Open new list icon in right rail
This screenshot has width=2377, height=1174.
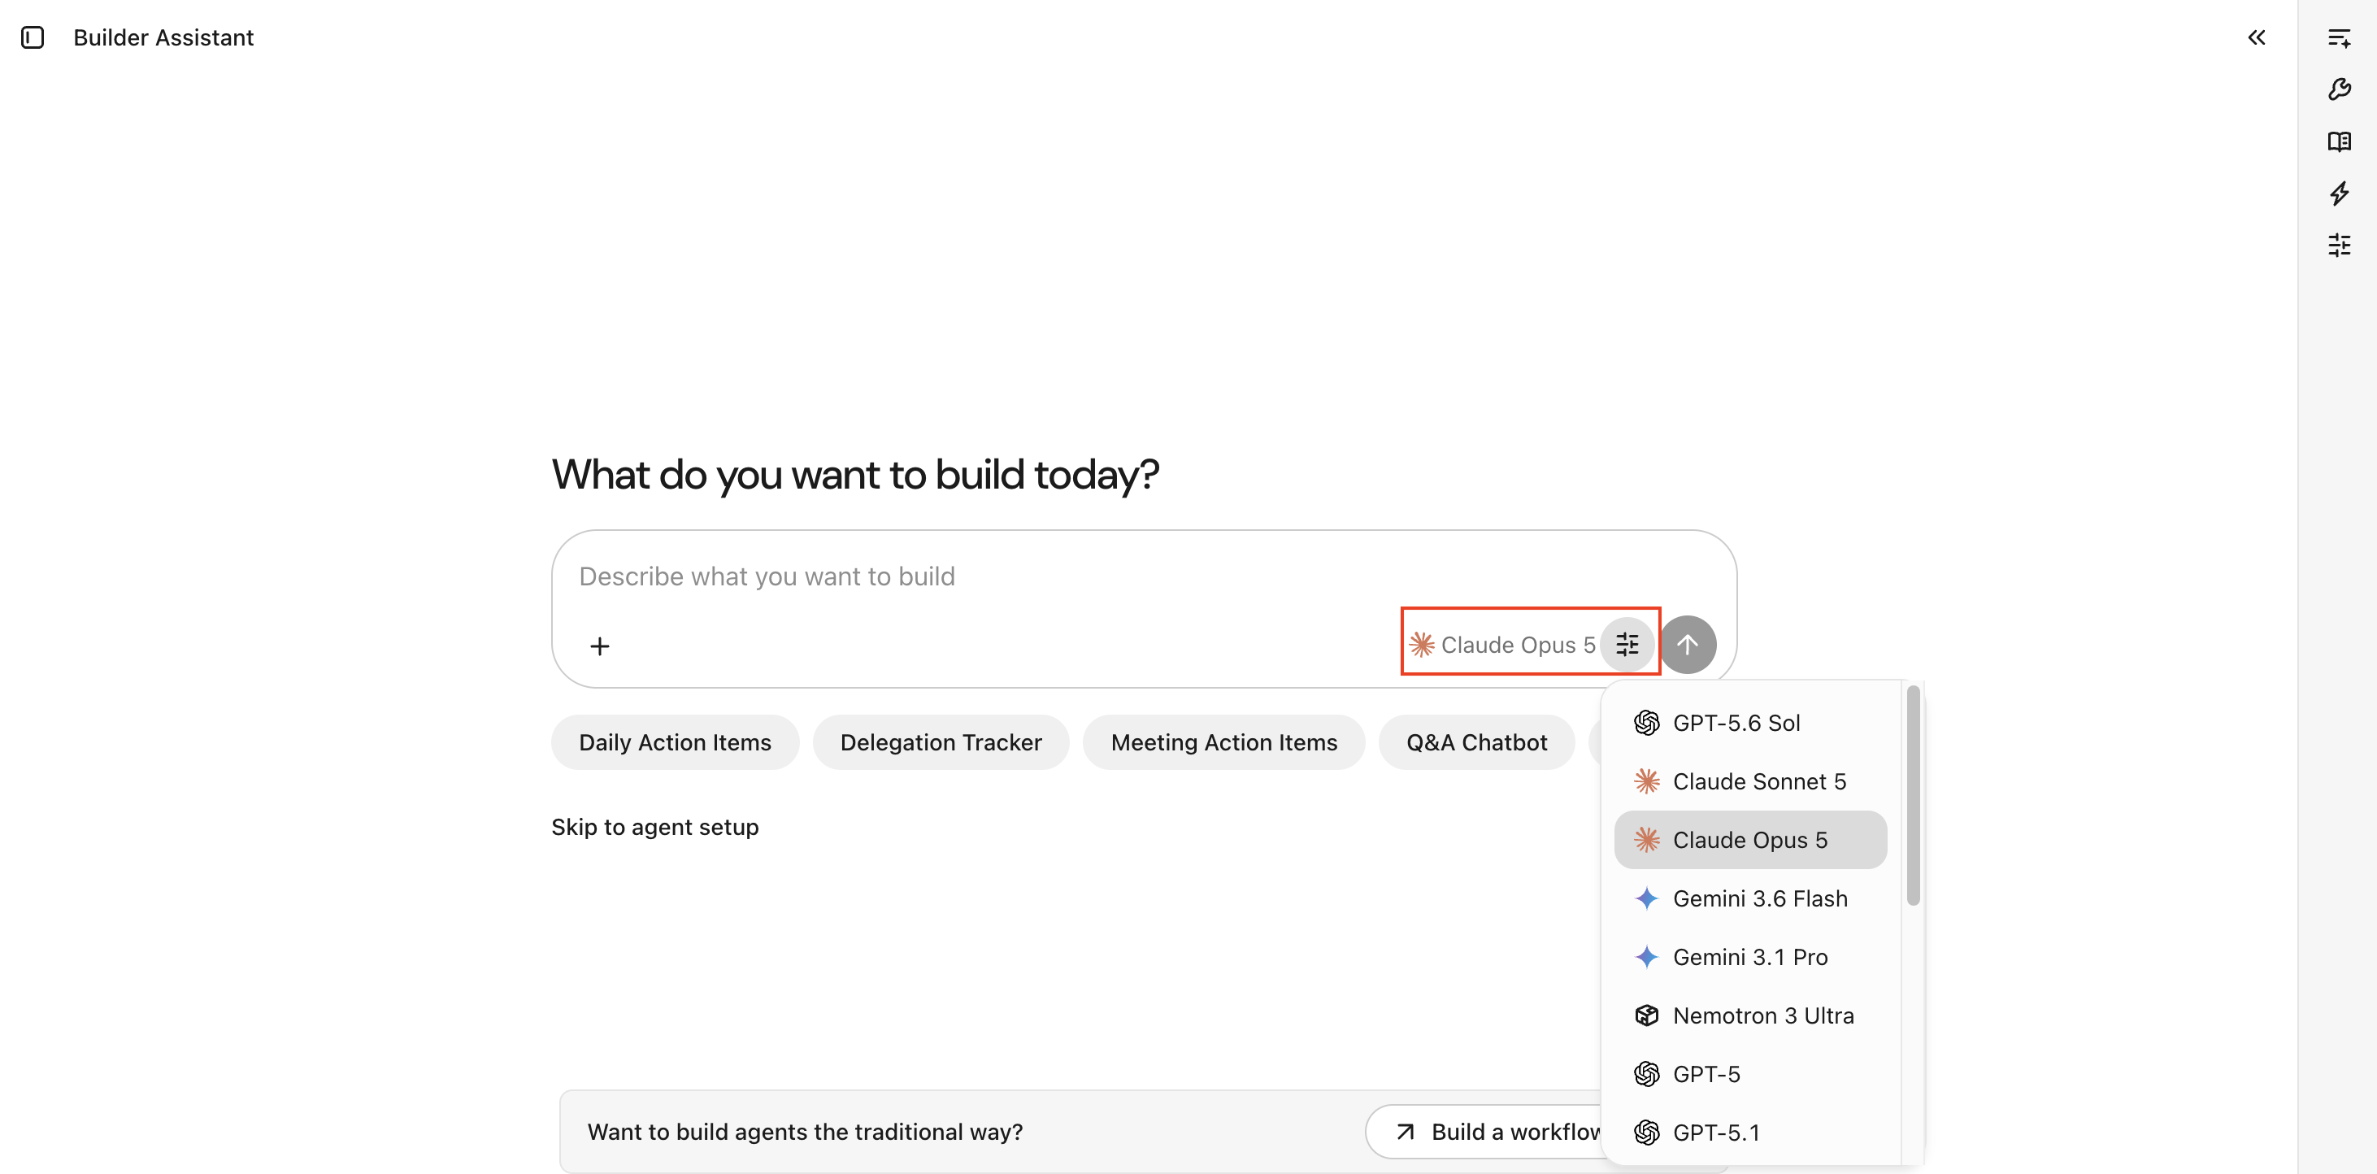(x=2339, y=38)
